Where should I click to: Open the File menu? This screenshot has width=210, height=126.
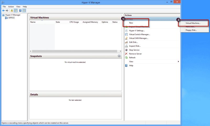point(4,7)
